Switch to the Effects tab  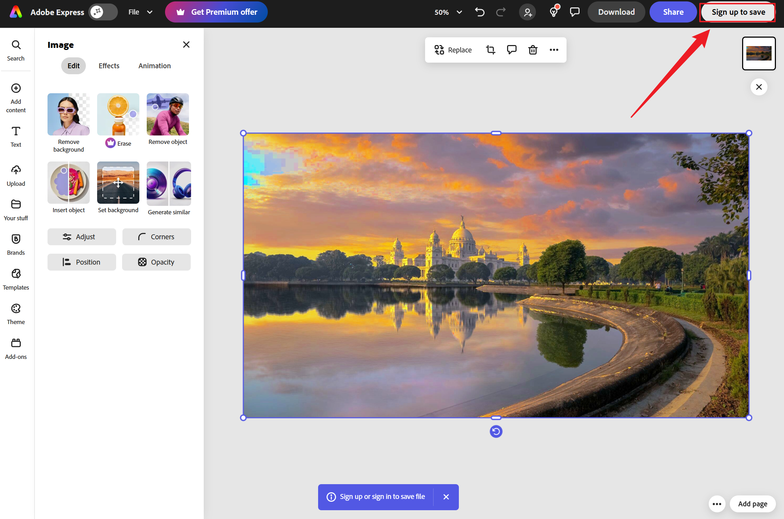[109, 66]
